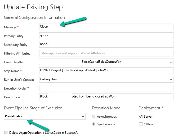Enable the Offline deployment checkbox
This screenshot has width=174, height=138.
pyautogui.click(x=140, y=124)
